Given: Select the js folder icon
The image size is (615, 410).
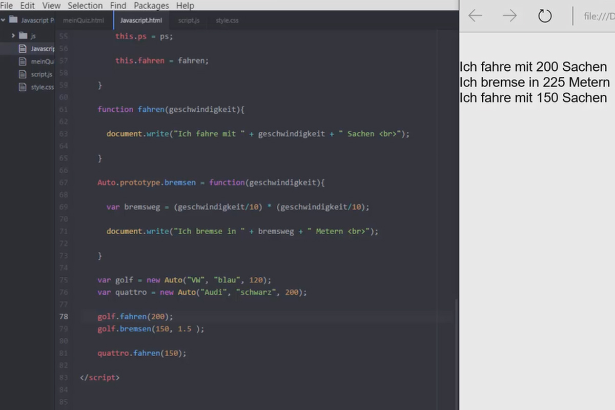Looking at the screenshot, I should pyautogui.click(x=23, y=36).
